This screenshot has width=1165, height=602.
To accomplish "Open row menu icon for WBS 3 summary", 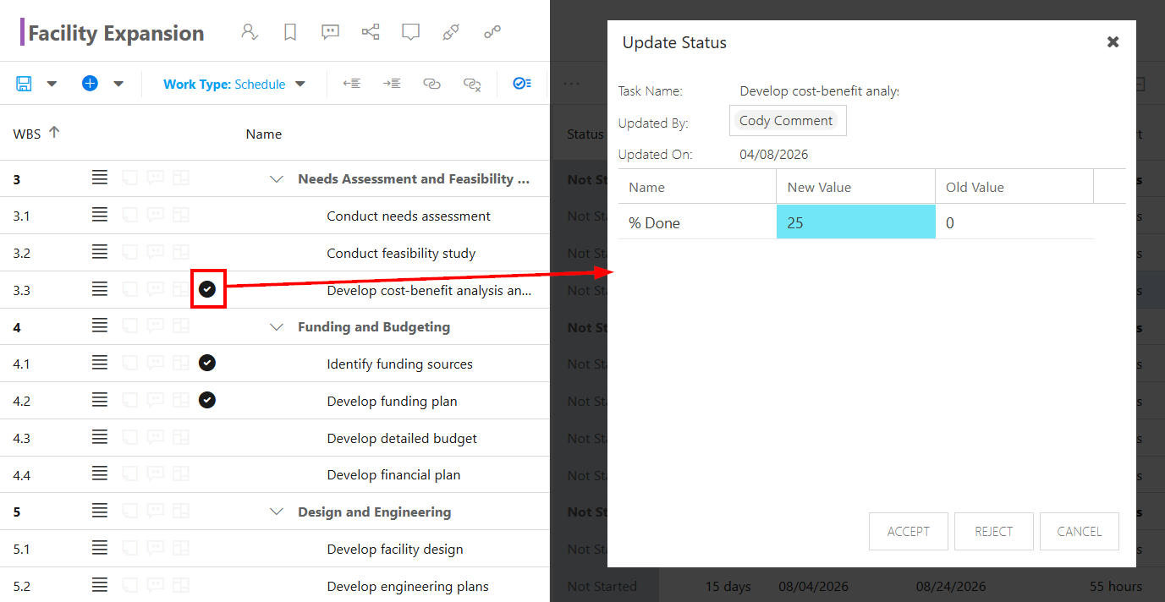I will (100, 178).
